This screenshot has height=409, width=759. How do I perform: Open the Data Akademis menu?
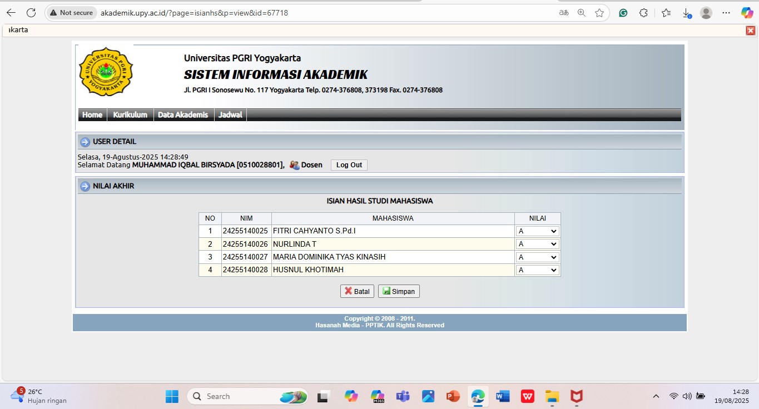(183, 115)
